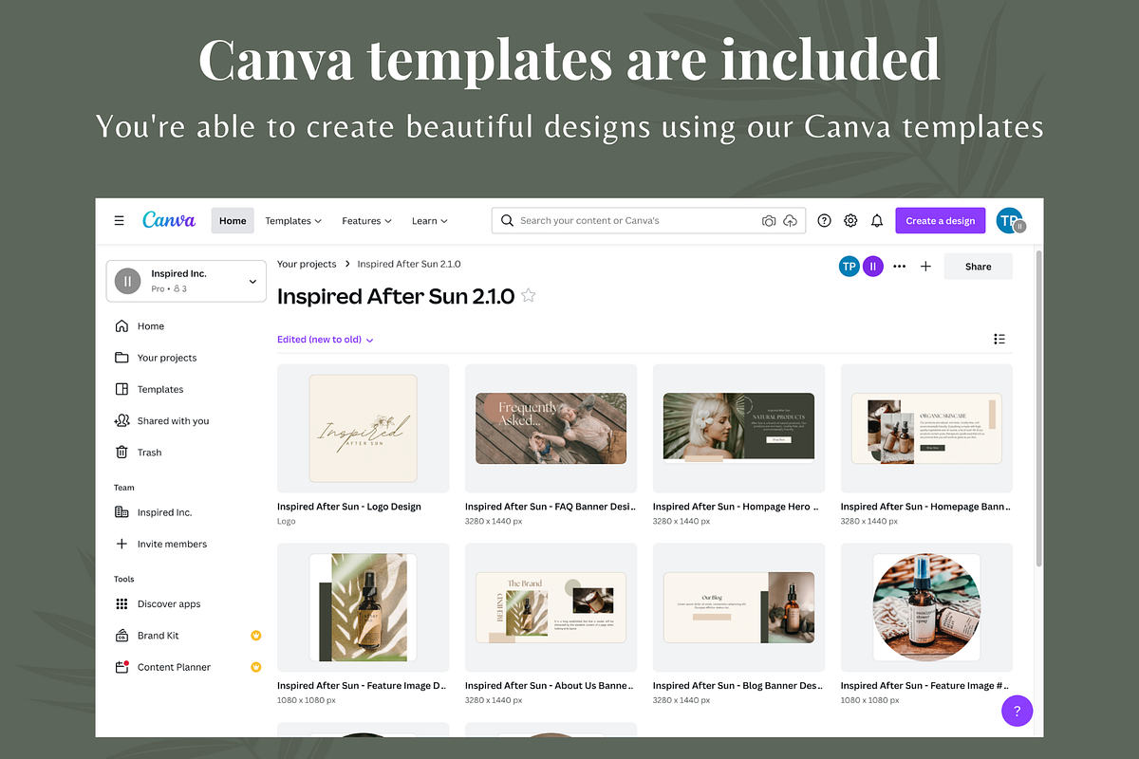Open the Learn dropdown menu
This screenshot has height=759, width=1139.
click(430, 220)
